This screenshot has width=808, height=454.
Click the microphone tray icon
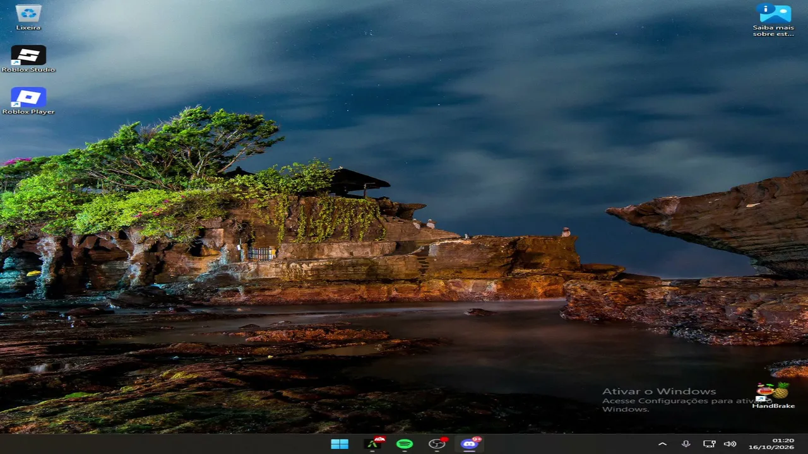coord(686,444)
